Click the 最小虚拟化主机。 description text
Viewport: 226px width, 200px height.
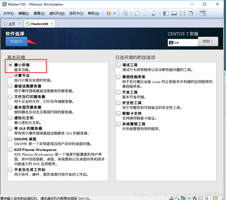click(28, 123)
